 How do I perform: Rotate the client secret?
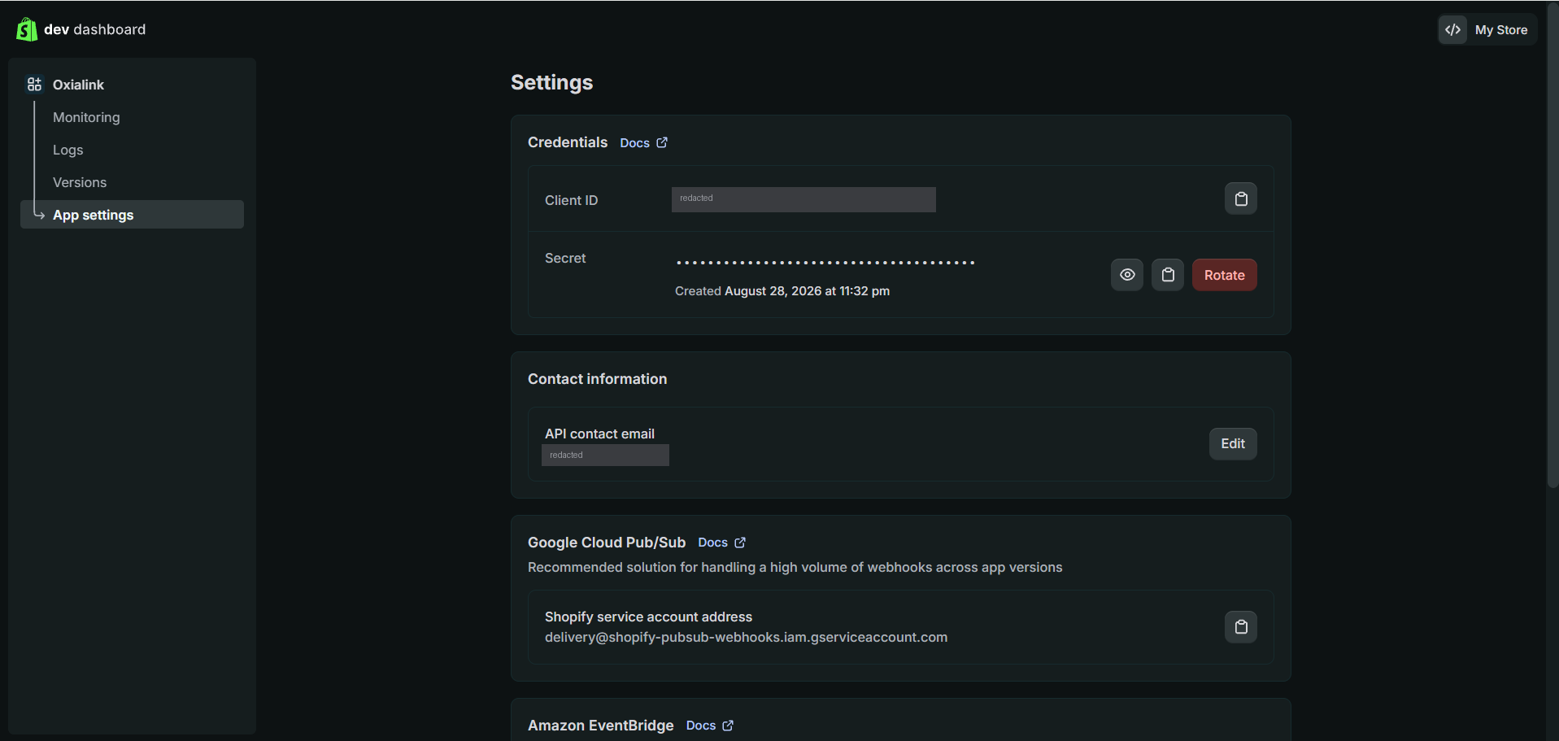(x=1225, y=275)
